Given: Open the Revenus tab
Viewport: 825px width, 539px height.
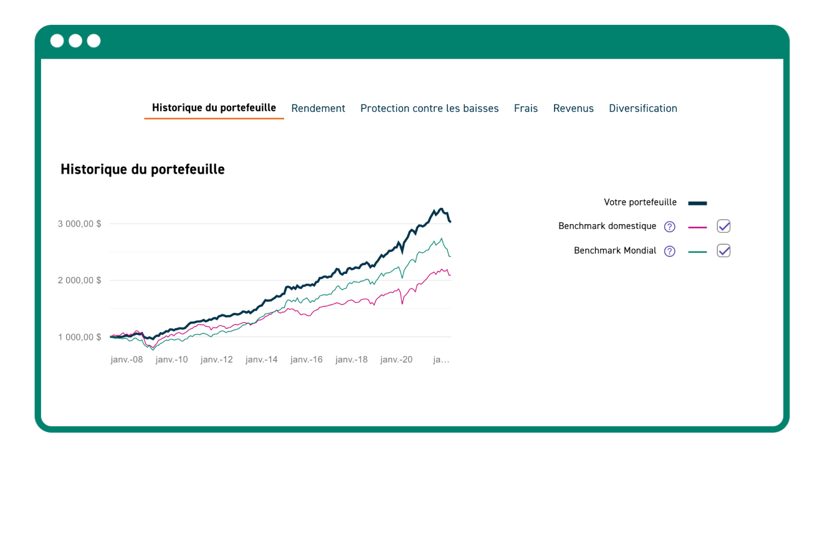Looking at the screenshot, I should click(573, 108).
